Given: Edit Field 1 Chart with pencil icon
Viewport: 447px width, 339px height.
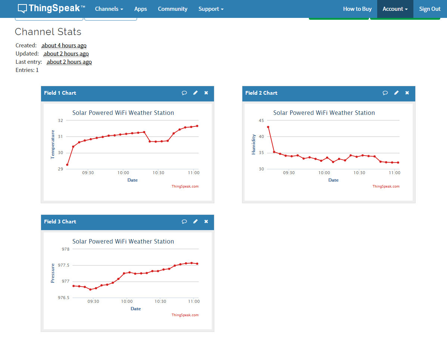Looking at the screenshot, I should pyautogui.click(x=195, y=93).
